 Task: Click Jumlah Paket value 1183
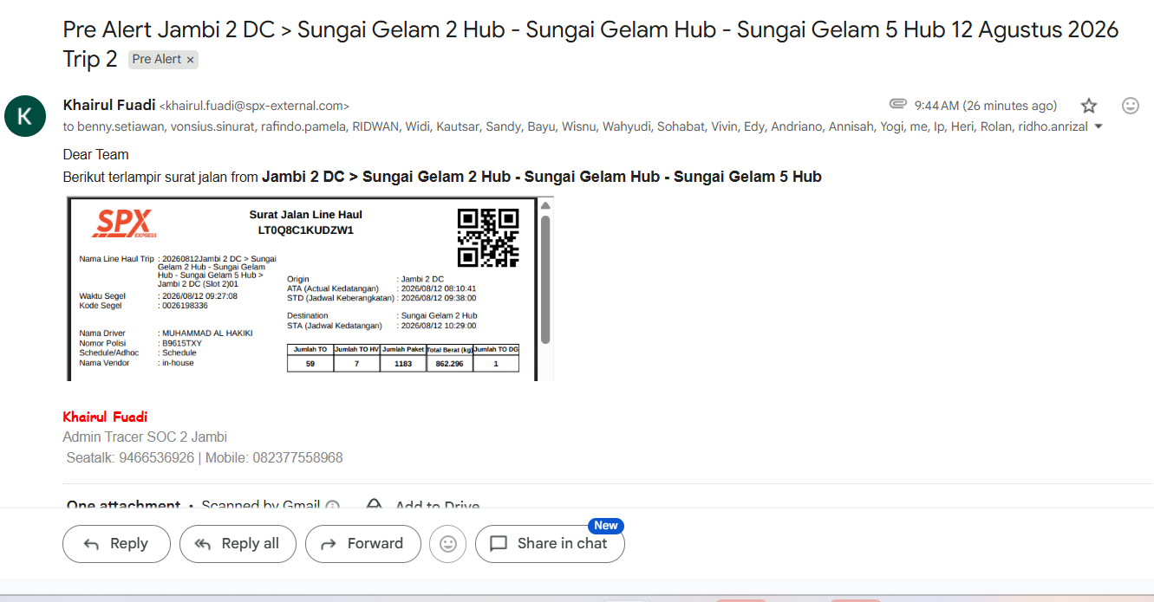click(403, 364)
